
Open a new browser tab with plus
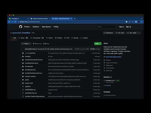(x=75, y=19)
